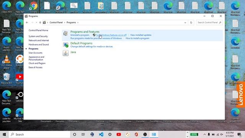
Task: Open Turn Windows features on or off
Action: point(111,35)
